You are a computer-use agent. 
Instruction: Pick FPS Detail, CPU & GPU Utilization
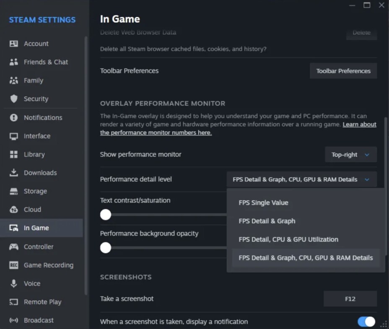(288, 240)
